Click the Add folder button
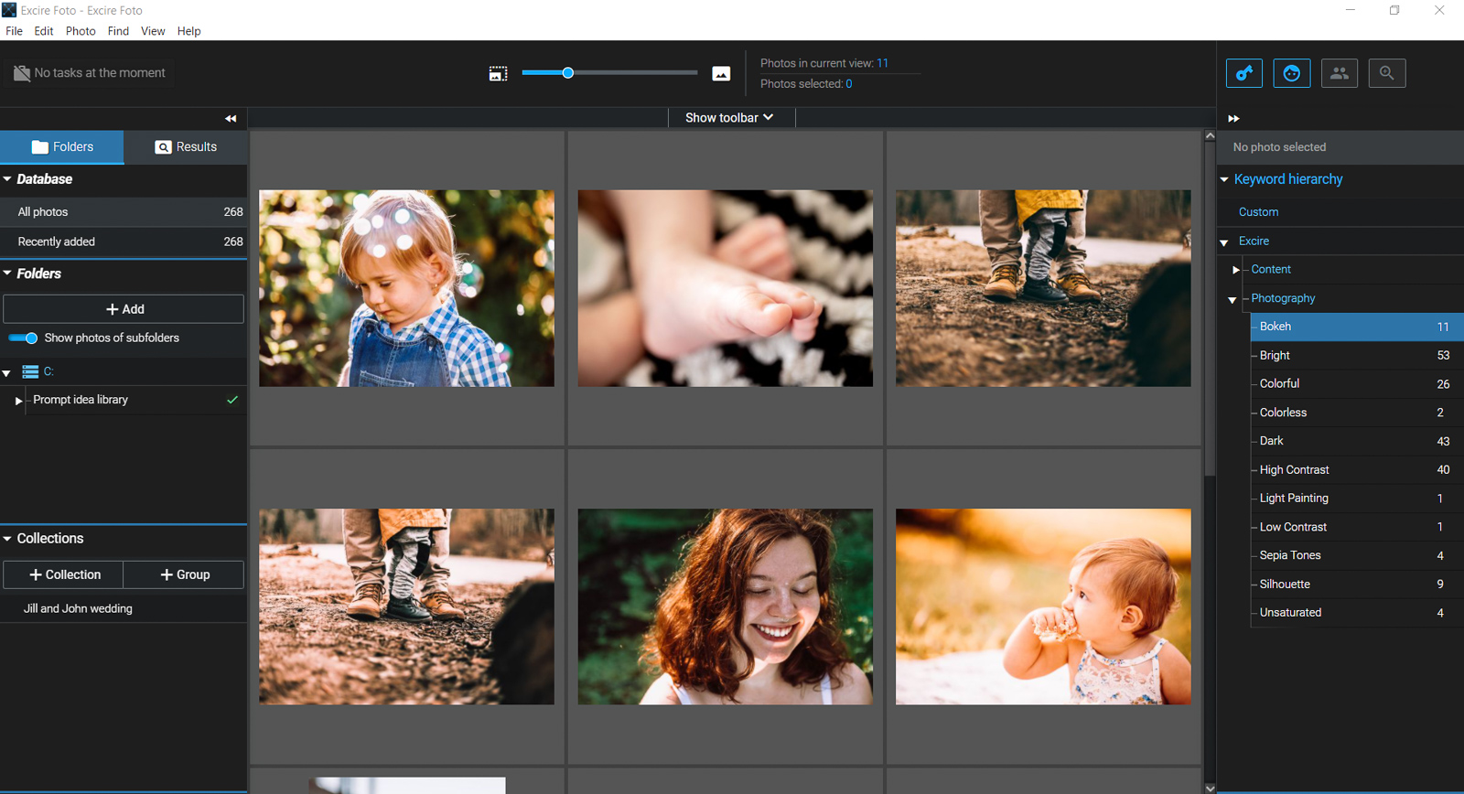The width and height of the screenshot is (1464, 794). pos(124,309)
